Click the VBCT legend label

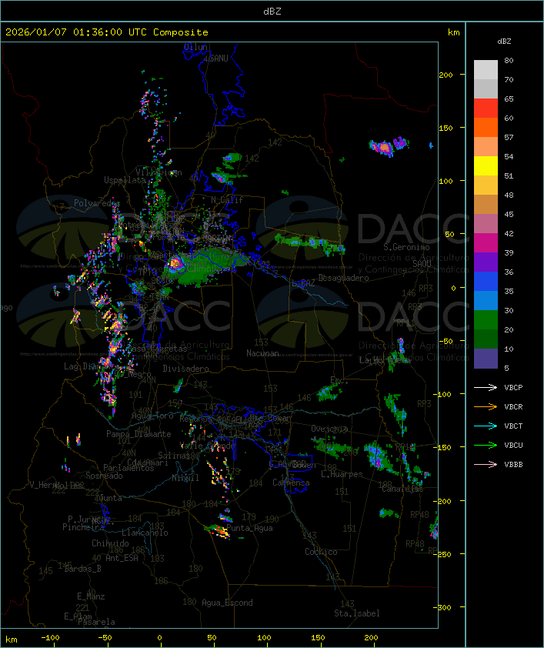(x=513, y=426)
